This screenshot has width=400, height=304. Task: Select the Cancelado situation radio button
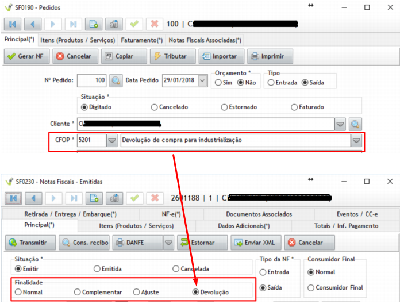click(154, 107)
